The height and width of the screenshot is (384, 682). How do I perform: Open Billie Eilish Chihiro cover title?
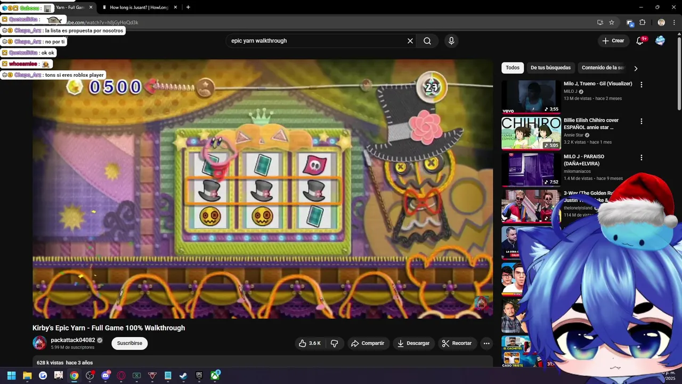591,124
